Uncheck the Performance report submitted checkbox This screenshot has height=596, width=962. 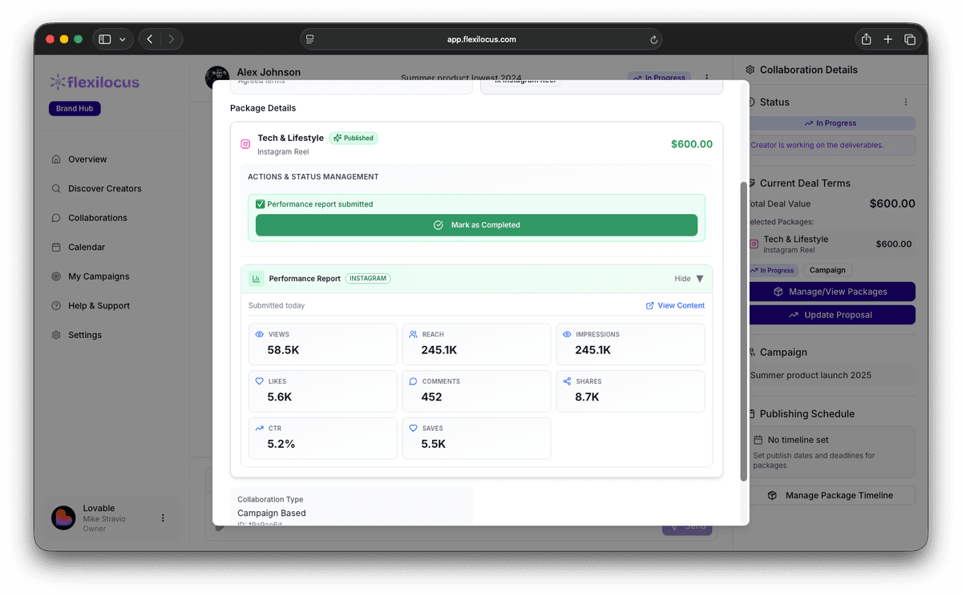click(x=261, y=204)
